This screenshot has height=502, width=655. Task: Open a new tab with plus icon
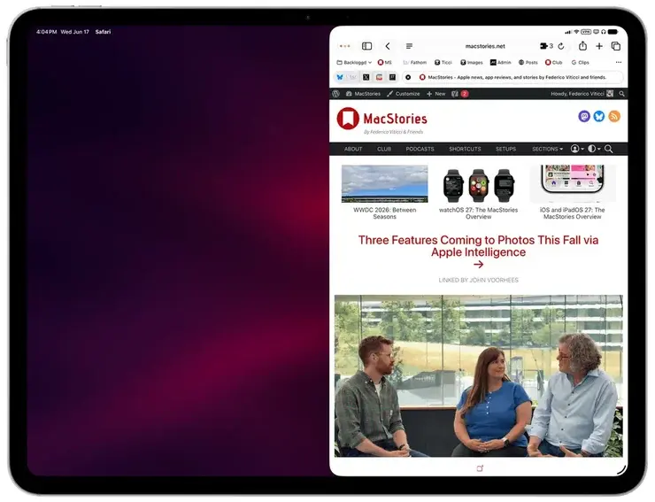599,46
